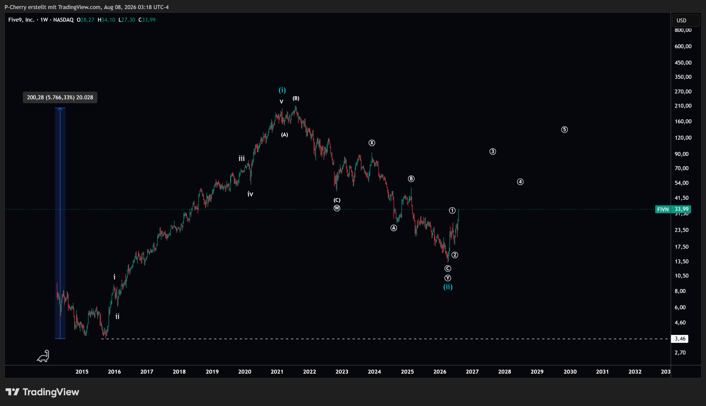The width and height of the screenshot is (706, 406).
Task: Select the circled W wave label
Action: coord(337,208)
